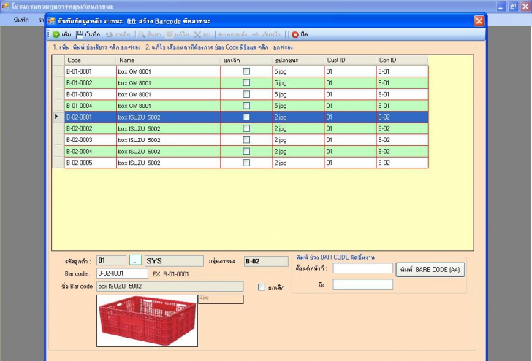The height and width of the screenshot is (361, 532).
Task: Click the Cancel (ยกเลิก) undo toolbar icon
Action: pos(109,34)
